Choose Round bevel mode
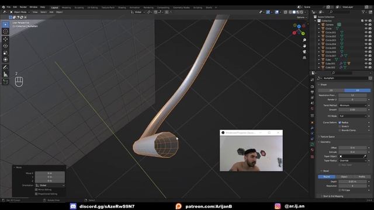The image size is (374, 210). click(x=327, y=177)
